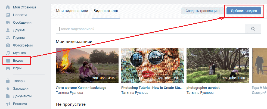This screenshot has width=267, height=109.
Task: Open the Фотографии camera icon
Action: 8,45
